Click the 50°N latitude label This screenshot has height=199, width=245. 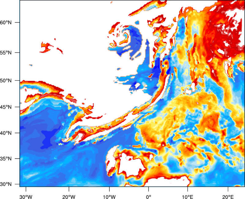click(x=6, y=81)
